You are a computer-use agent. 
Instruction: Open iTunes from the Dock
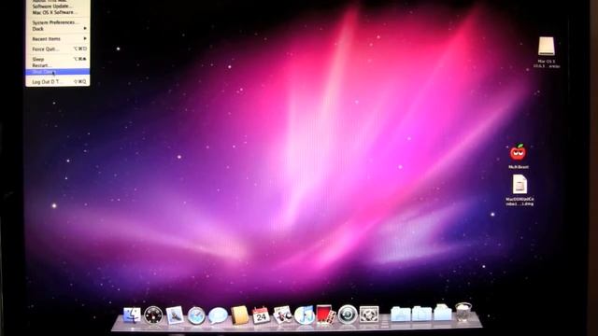(304, 315)
